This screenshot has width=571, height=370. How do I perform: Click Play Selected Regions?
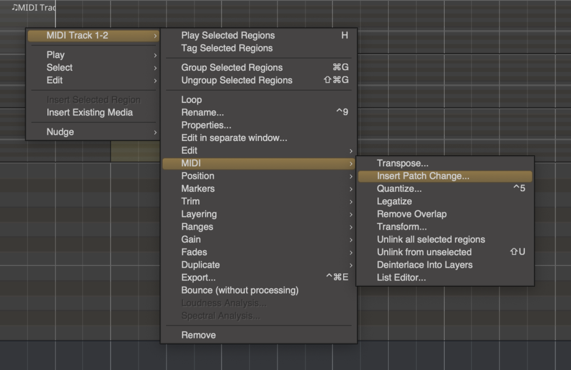coord(259,35)
